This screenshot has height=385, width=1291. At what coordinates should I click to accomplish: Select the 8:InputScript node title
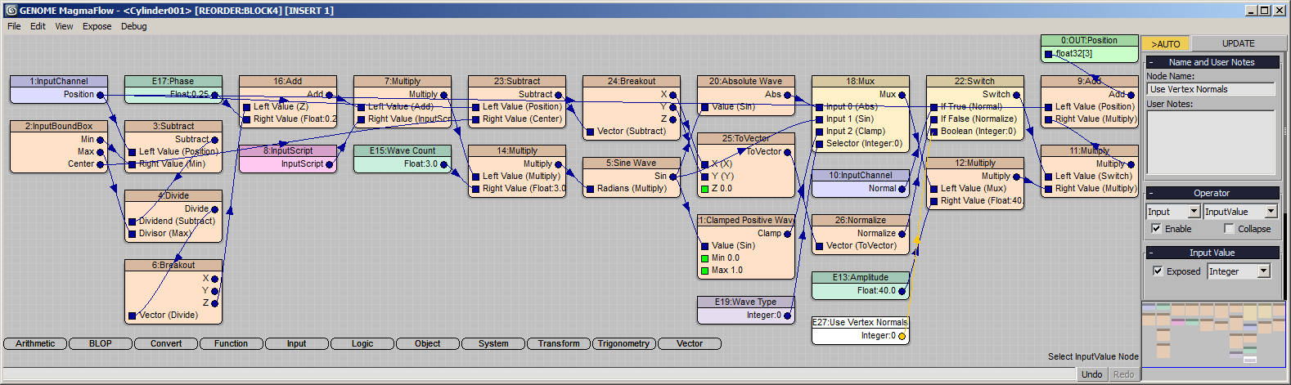pyautogui.click(x=287, y=151)
